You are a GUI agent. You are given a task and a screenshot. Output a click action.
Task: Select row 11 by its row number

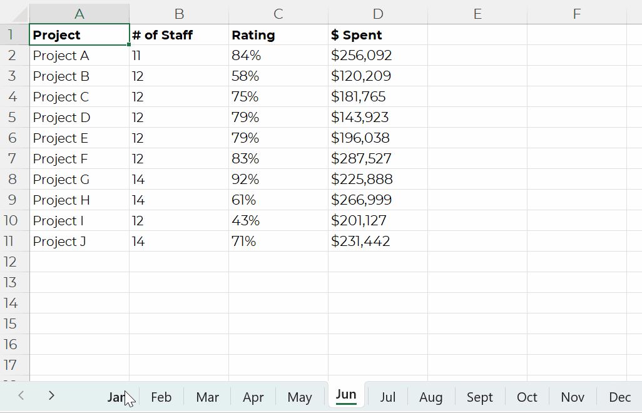(x=13, y=241)
